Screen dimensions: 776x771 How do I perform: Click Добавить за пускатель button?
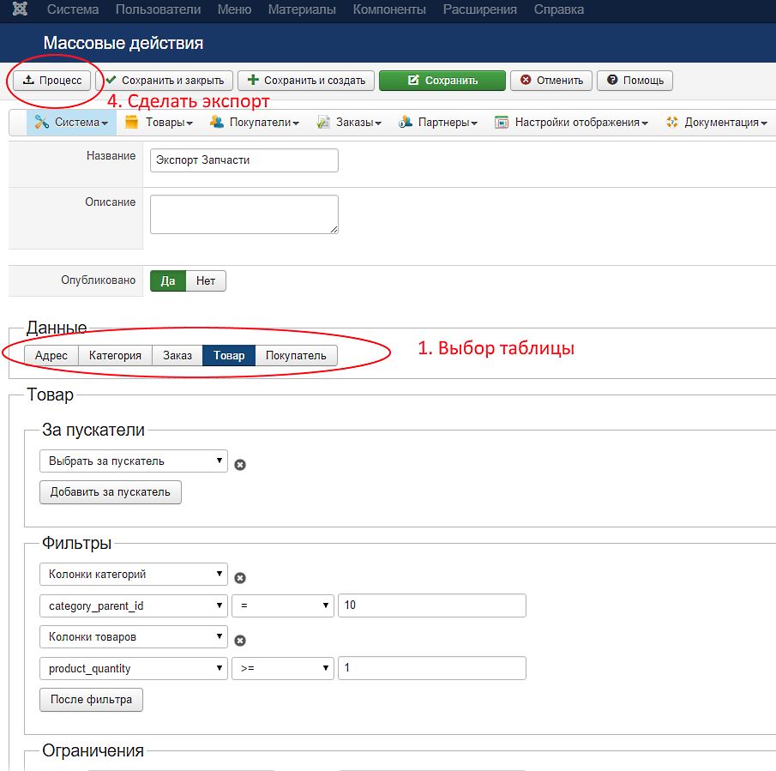(111, 492)
